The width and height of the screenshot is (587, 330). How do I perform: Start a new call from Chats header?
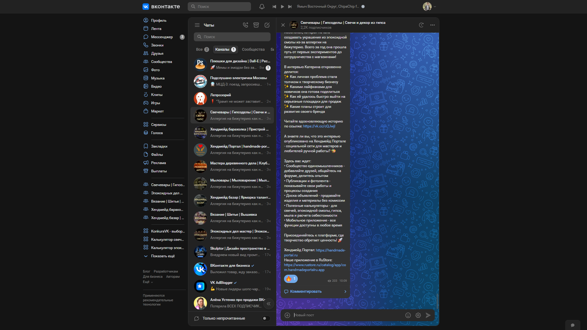246,25
